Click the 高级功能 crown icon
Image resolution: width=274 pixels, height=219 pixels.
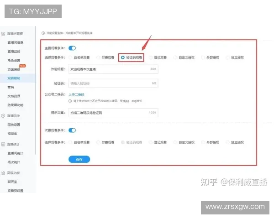coord(3,173)
